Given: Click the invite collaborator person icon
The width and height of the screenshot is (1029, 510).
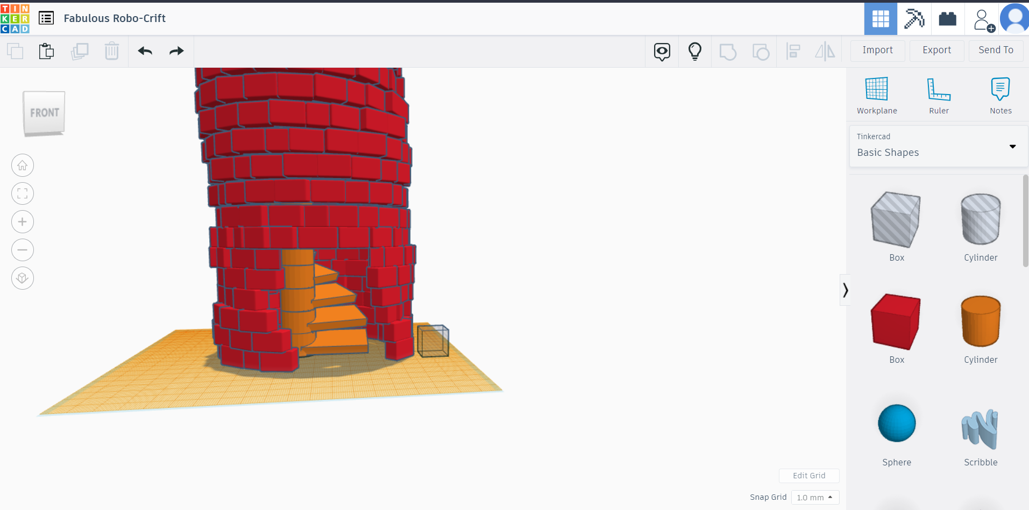Looking at the screenshot, I should coord(981,19).
